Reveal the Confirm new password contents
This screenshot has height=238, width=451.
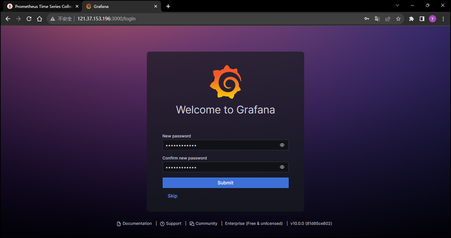pyautogui.click(x=282, y=167)
